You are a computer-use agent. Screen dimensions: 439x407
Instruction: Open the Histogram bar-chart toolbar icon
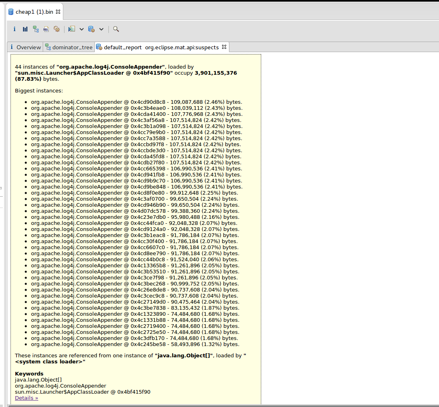pyautogui.click(x=25, y=29)
